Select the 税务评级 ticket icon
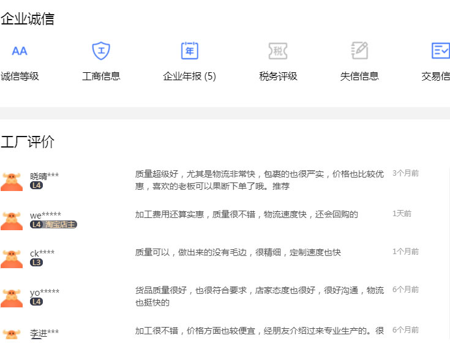 (x=278, y=51)
